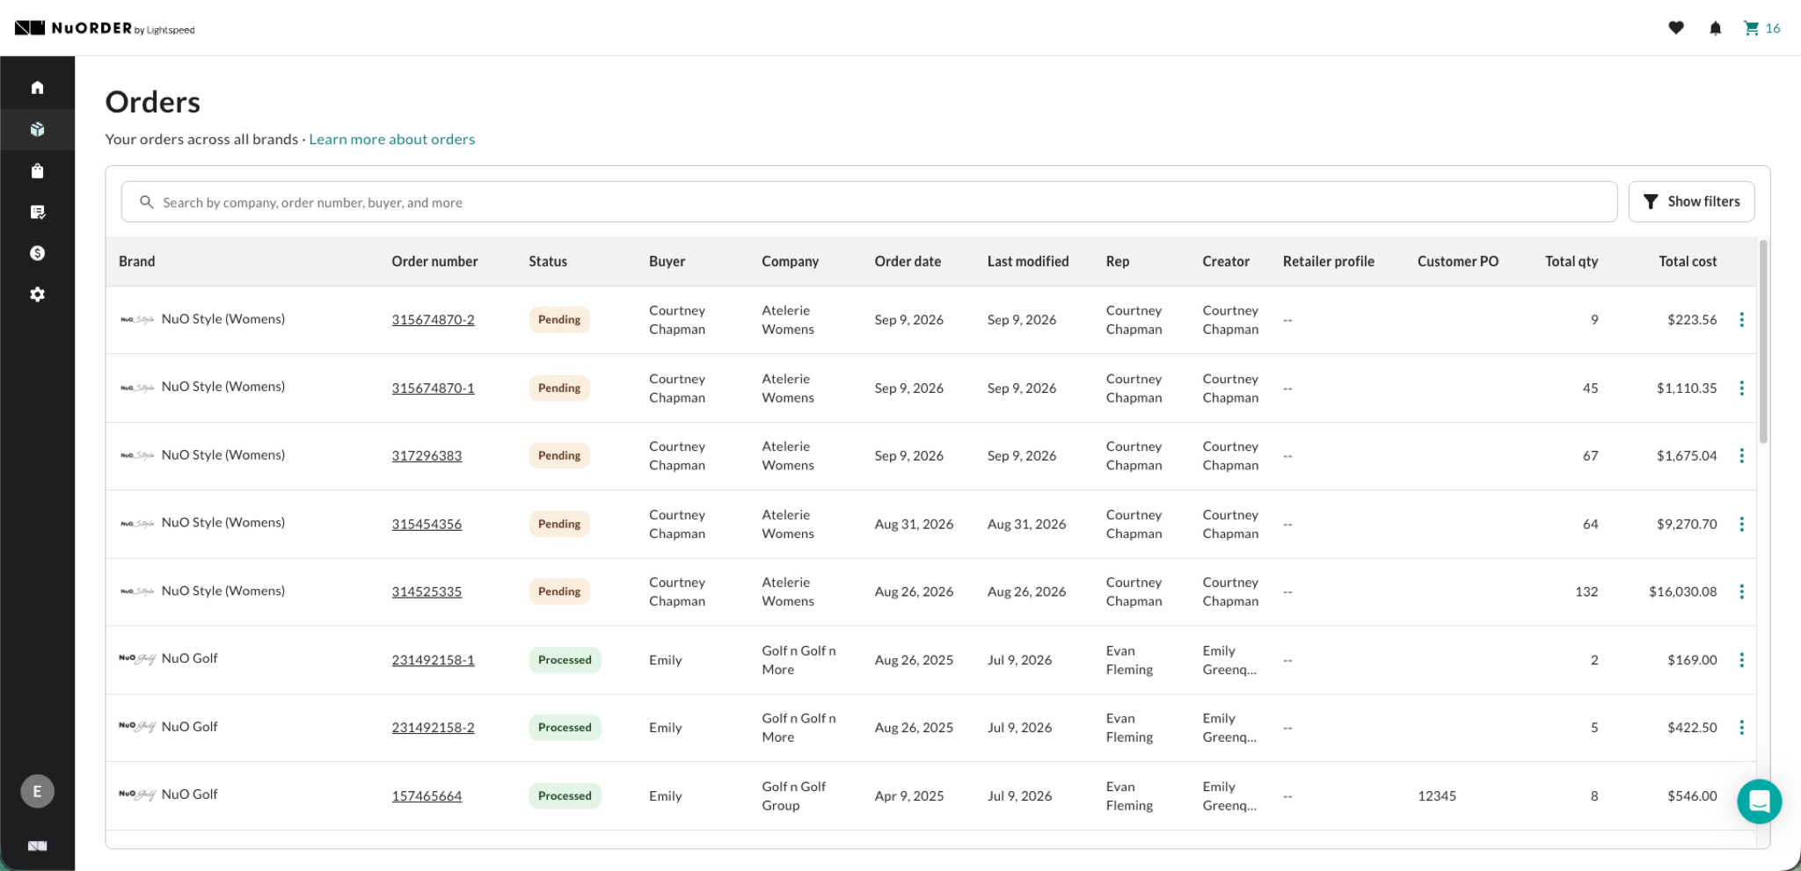Open actions menu for order 231492158-2
Screen dimensions: 1801x871
pos(1741,728)
